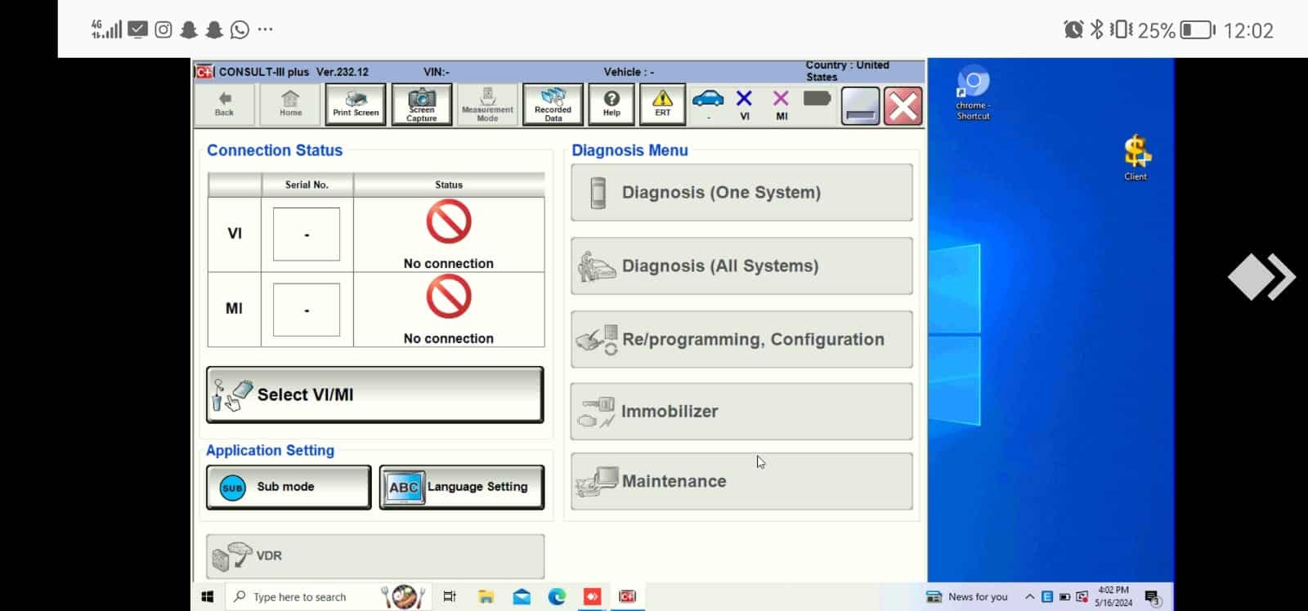Minimize the CONSULT-III plus window
This screenshot has height=611, width=1308.
point(861,106)
